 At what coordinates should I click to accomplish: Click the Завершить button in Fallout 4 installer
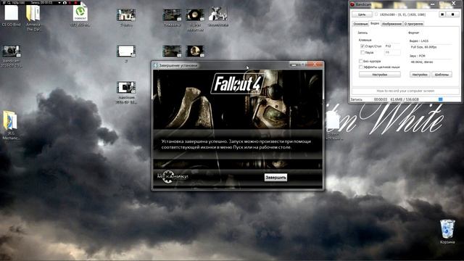(x=275, y=177)
